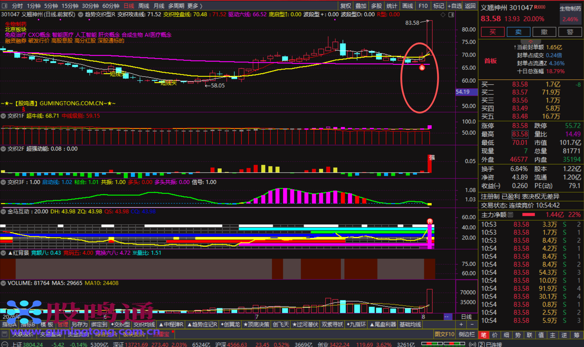
Task: Select the 60分钟 period tab
Action: (x=111, y=6)
